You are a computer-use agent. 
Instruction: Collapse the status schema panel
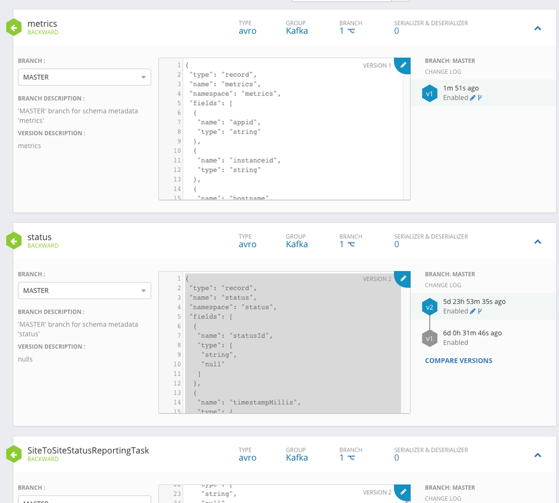pos(538,241)
